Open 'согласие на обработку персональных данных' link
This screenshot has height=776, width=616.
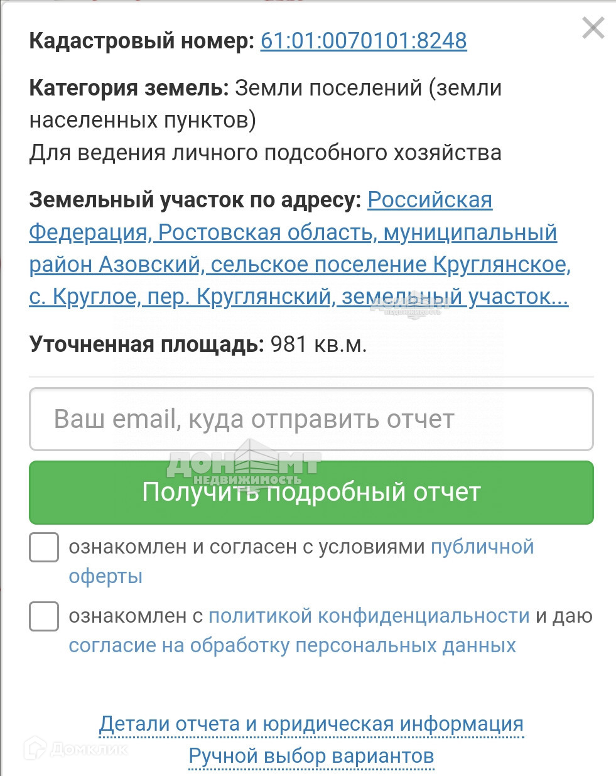pos(292,645)
